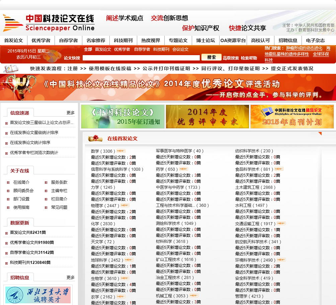
Task: Open the 生物学 (3610) subject category
Action: click(x=105, y=279)
